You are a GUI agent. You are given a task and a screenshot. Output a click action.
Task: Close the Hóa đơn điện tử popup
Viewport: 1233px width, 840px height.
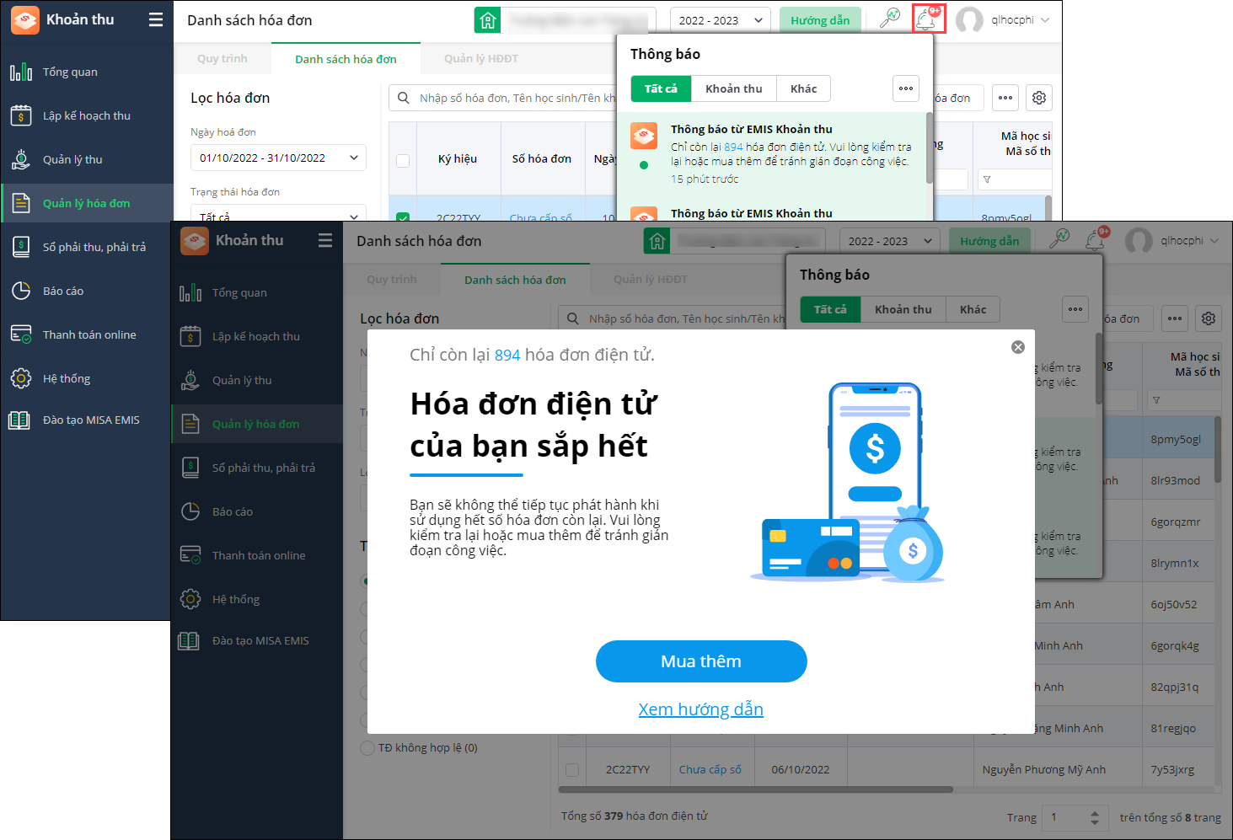pos(1018,347)
